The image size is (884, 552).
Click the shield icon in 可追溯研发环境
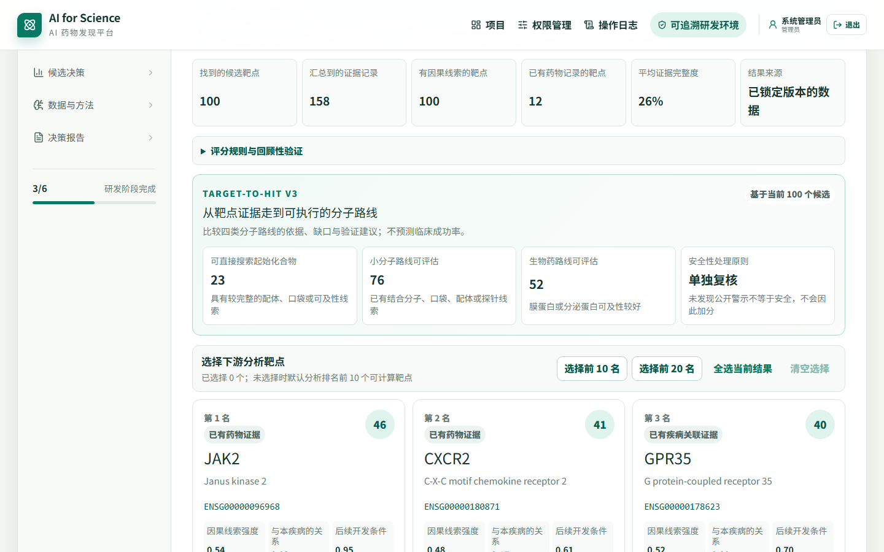point(662,25)
